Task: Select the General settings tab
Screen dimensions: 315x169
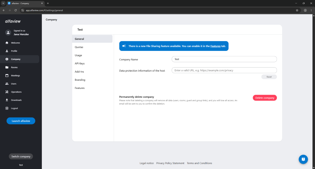Action: pos(92,39)
